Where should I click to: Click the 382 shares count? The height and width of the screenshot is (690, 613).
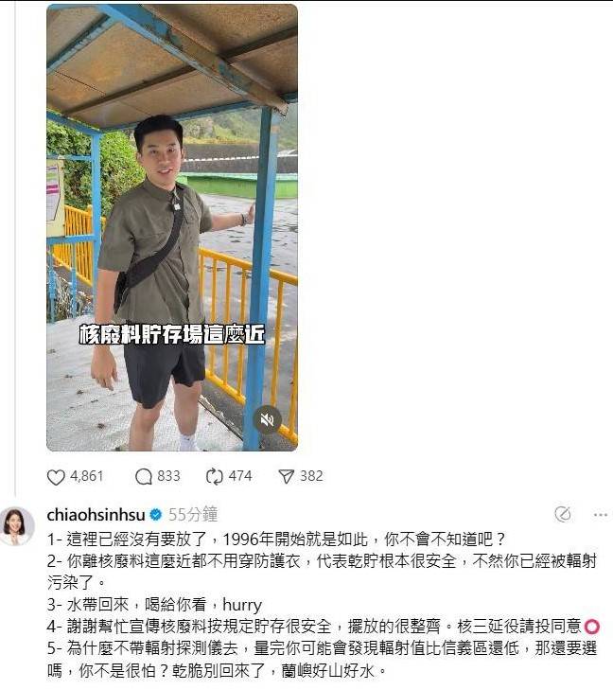[x=312, y=476]
